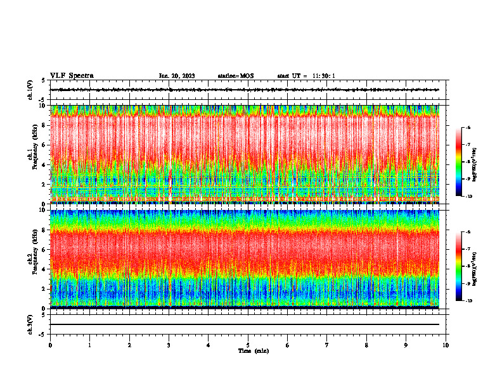Click the '-6' label on ch.1 color bar
Viewport: 502px width, 387px height.
468,128
